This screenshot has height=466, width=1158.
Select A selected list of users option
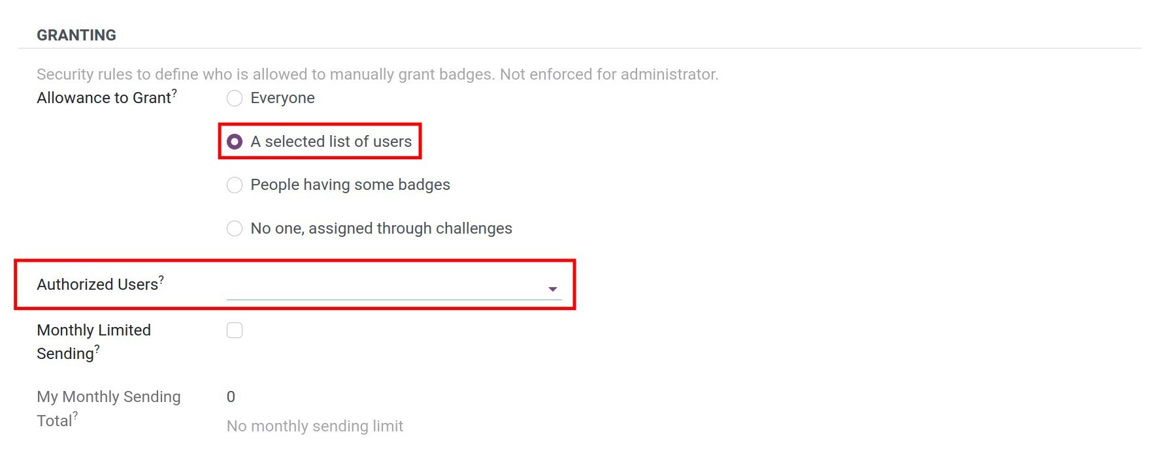click(x=234, y=141)
